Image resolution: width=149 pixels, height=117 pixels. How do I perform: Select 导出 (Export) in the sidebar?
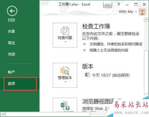click(11, 43)
